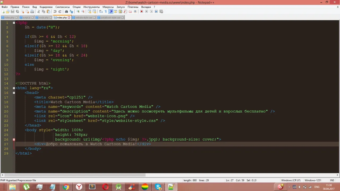The image size is (340, 191).
Task: Collapse the PHP block on line 1
Action: (x=14, y=23)
